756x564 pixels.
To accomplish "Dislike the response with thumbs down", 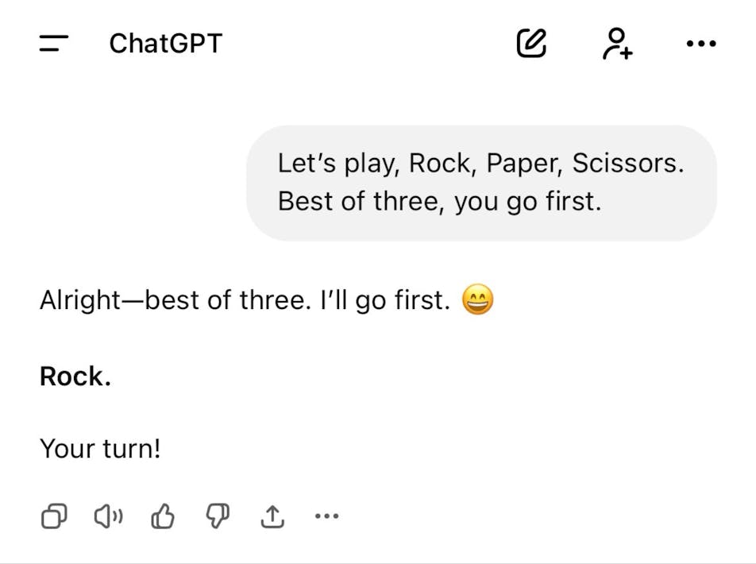I will tap(218, 517).
